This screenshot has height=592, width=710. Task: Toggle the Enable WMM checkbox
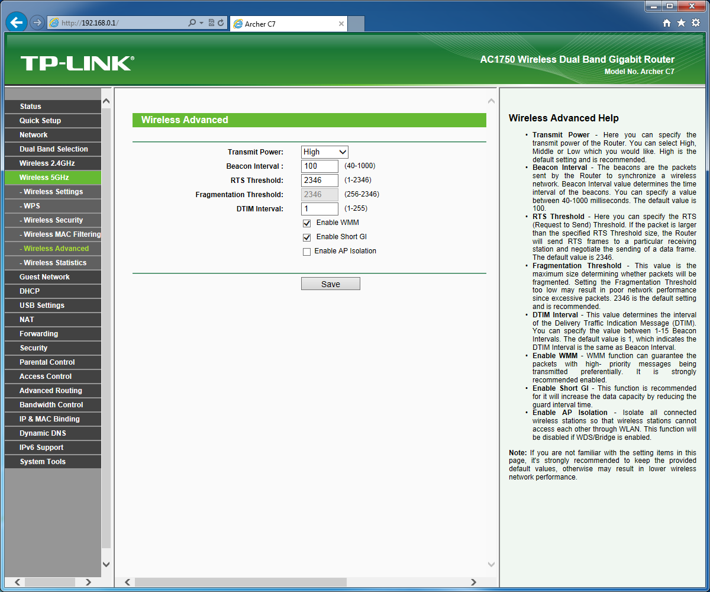click(x=306, y=223)
